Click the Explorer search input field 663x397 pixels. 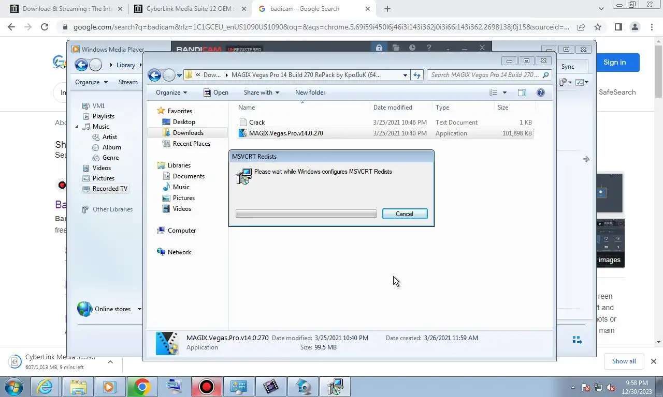pos(485,75)
